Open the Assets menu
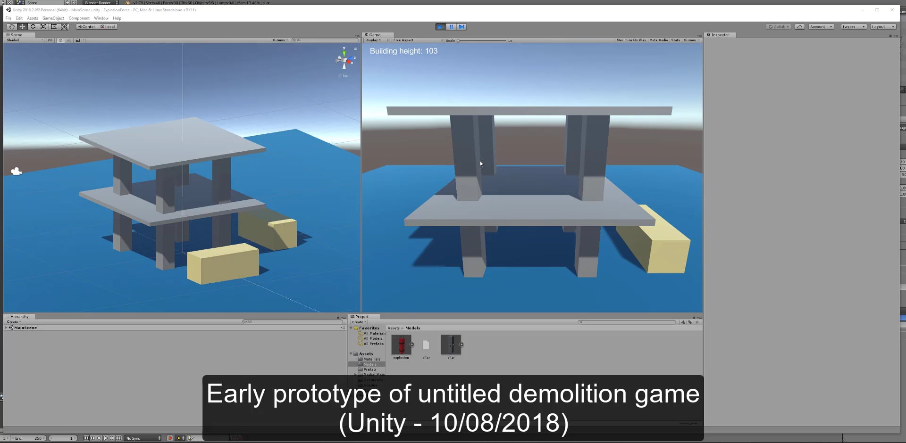906x443 pixels. point(33,18)
